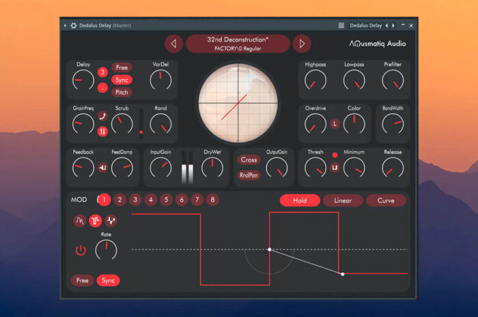The width and height of the screenshot is (478, 317).
Task: Toggle the Cross button
Action: (249, 160)
